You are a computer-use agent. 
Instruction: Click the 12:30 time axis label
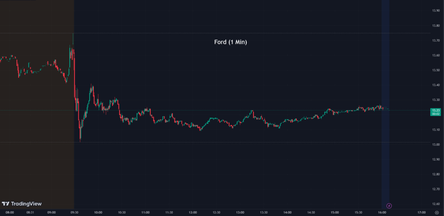pyautogui.click(x=217, y=213)
